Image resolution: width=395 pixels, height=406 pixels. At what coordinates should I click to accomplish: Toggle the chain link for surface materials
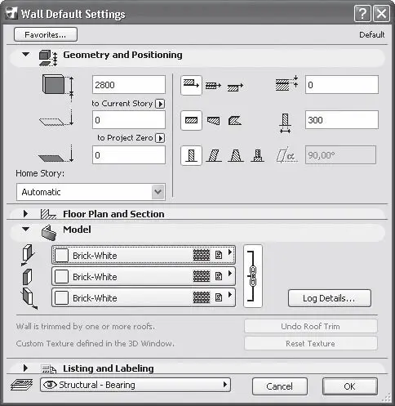(253, 276)
